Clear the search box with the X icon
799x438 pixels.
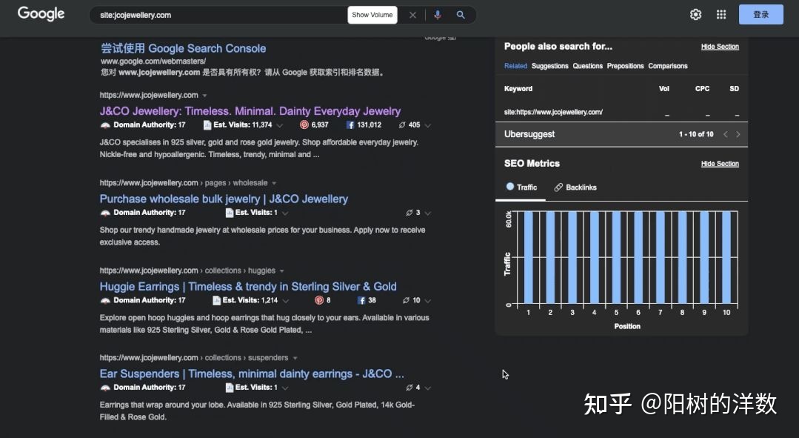tap(412, 16)
